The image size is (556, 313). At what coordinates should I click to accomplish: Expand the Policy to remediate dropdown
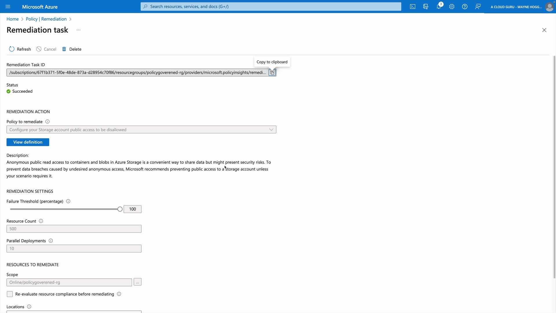271,130
